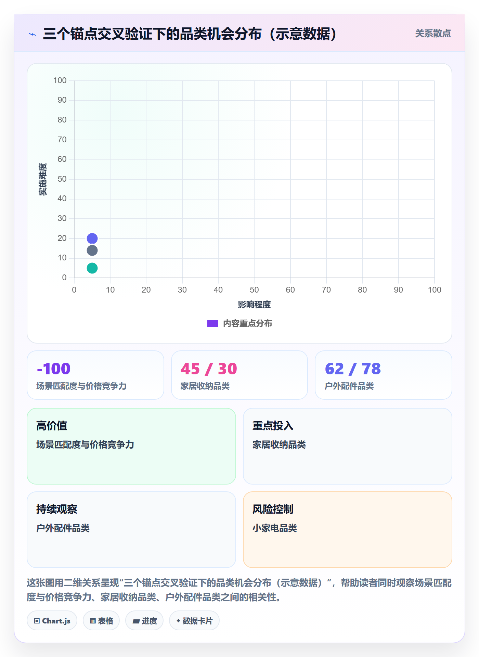Open the Chart.js tag
Image resolution: width=479 pixels, height=657 pixels.
coord(52,621)
